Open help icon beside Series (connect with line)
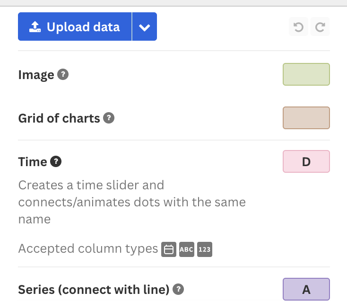Screen dimensions: 347x301 [x=178, y=289]
